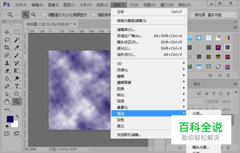Choose 液化(L)... from filter menu

[149, 48]
